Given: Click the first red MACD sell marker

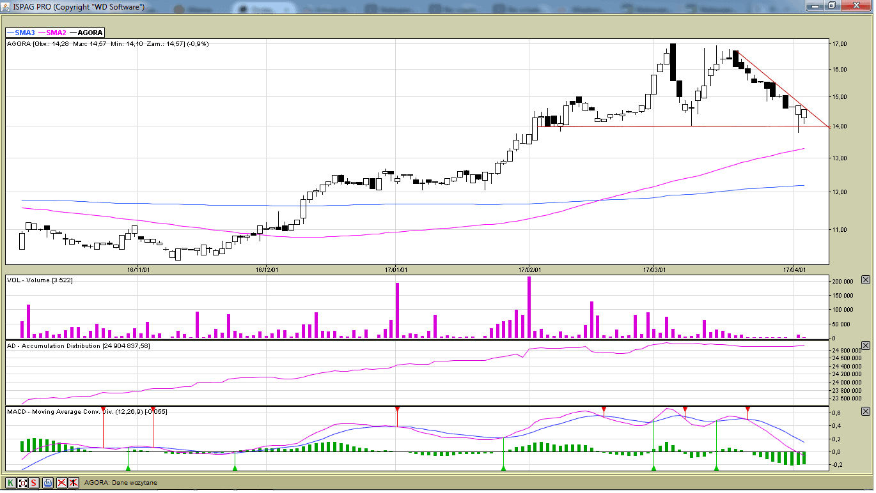Looking at the screenshot, I should point(103,409).
